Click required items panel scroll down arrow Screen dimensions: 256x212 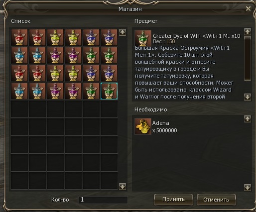point(248,188)
